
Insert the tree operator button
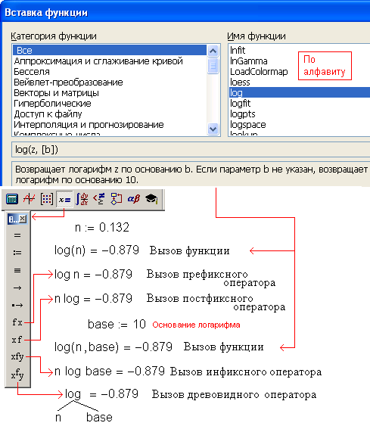click(17, 375)
